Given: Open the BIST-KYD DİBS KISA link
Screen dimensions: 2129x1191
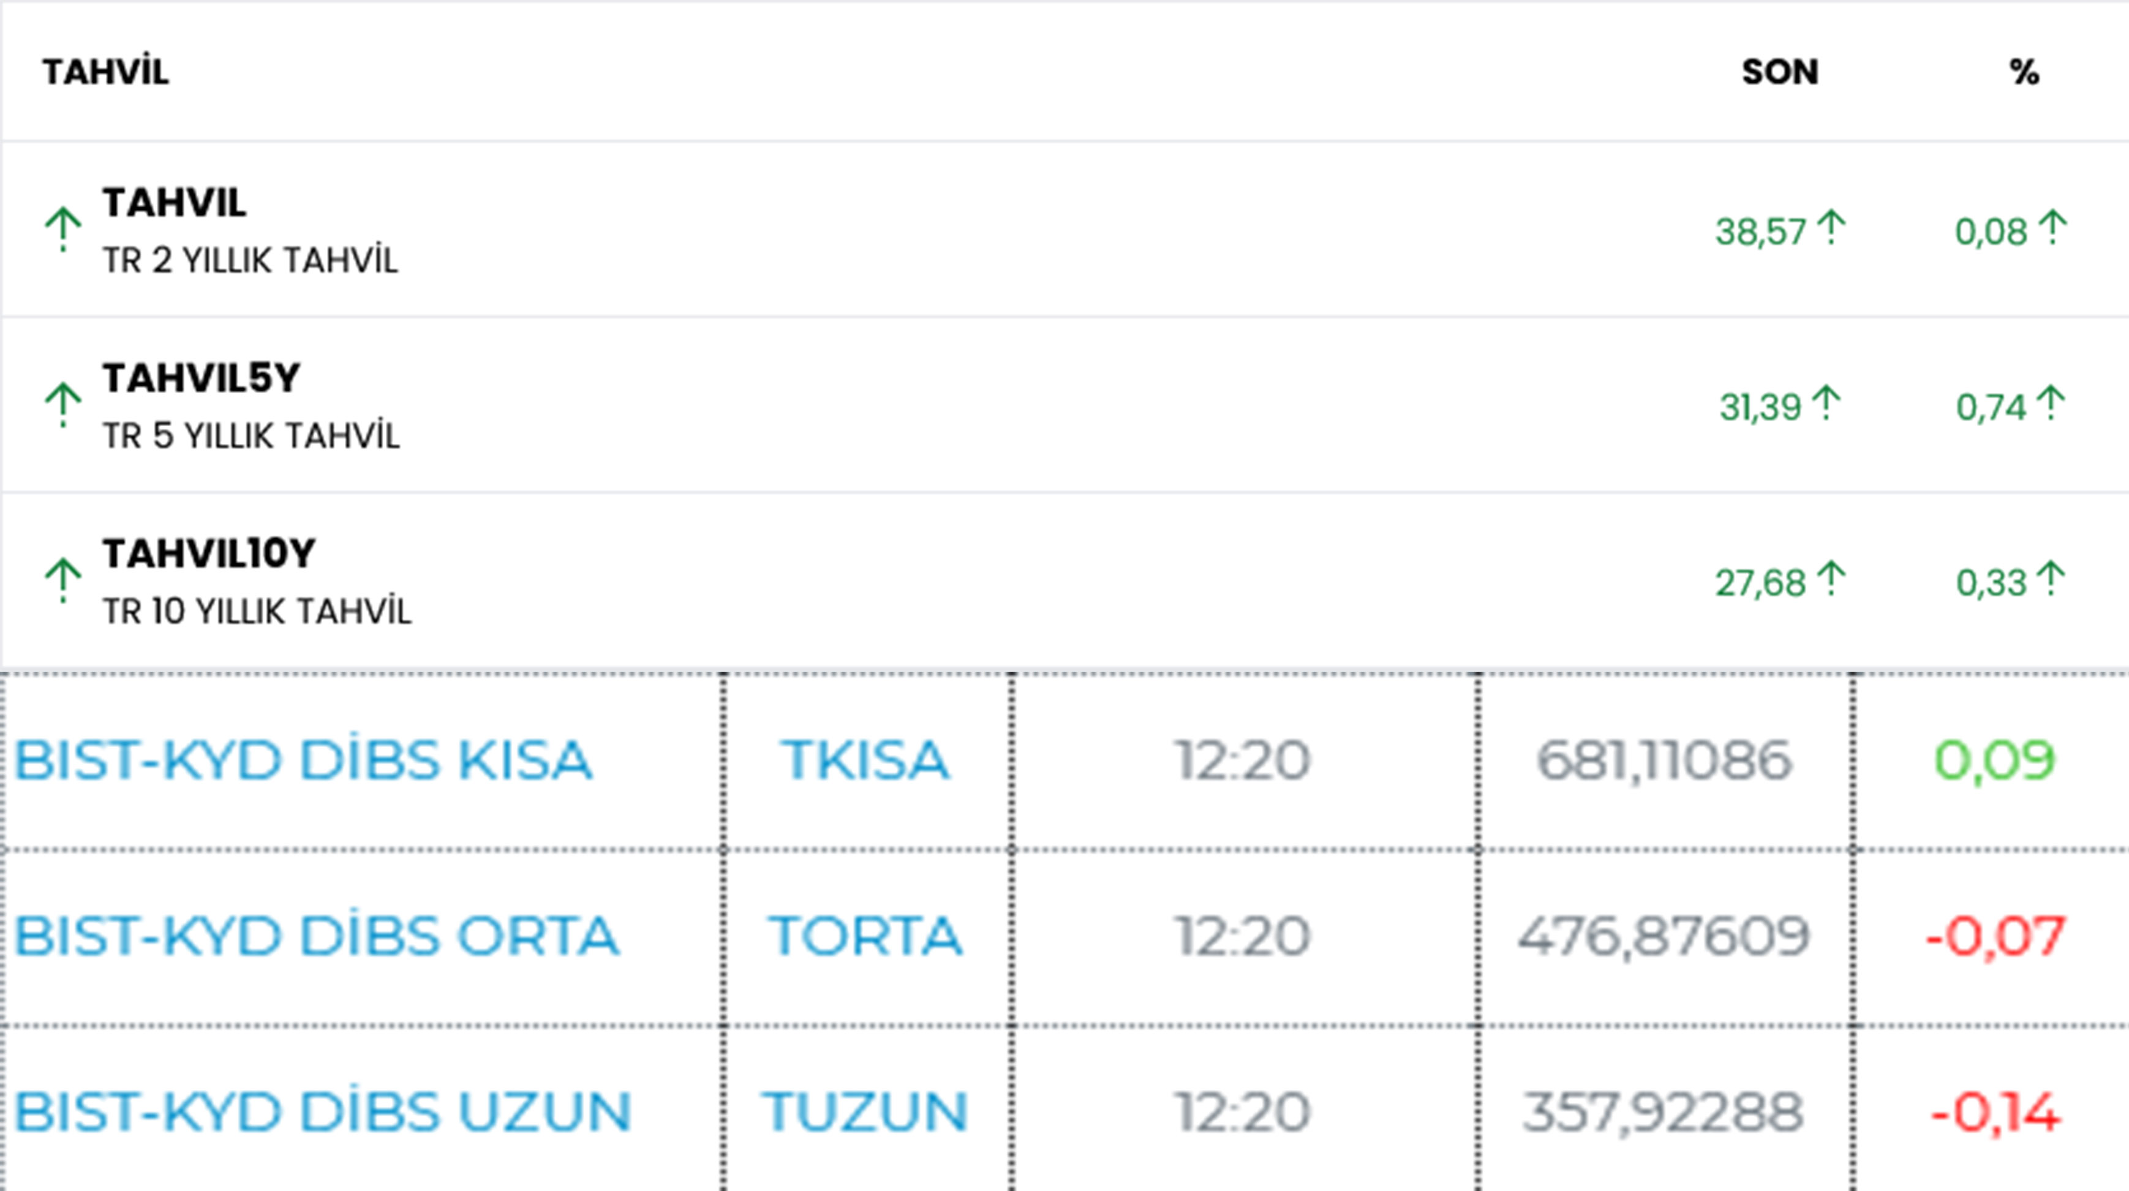Looking at the screenshot, I should [x=303, y=761].
